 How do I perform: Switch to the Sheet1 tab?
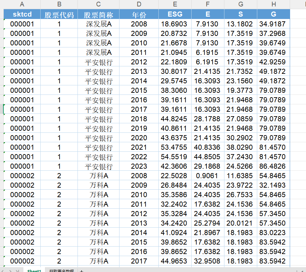(34, 270)
